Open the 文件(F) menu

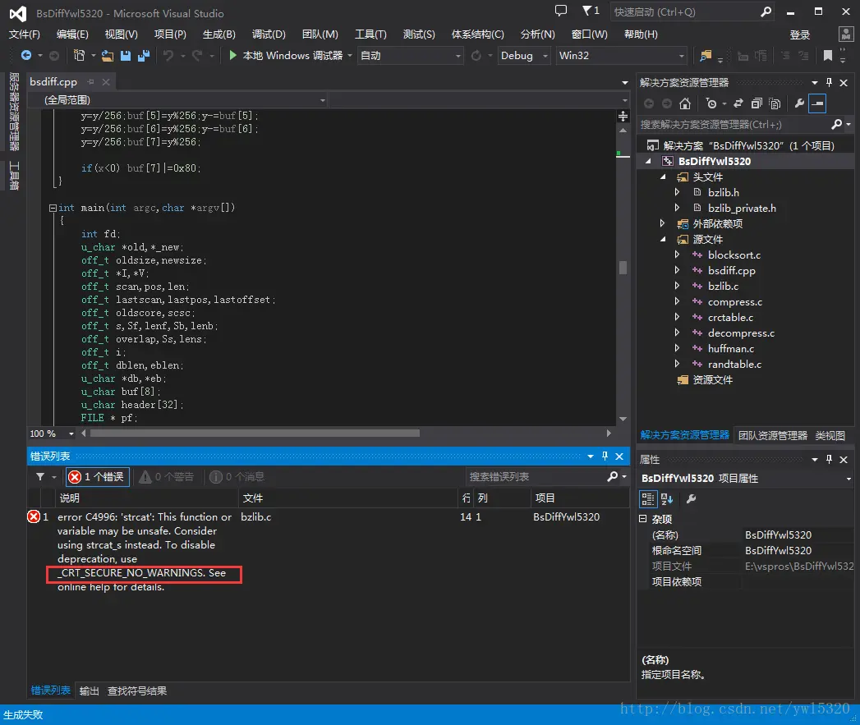tap(24, 34)
